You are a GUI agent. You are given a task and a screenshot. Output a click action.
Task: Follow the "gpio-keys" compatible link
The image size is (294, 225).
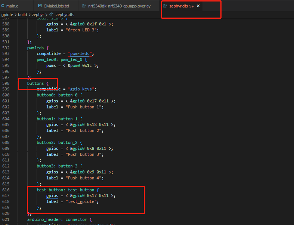pos(81,89)
